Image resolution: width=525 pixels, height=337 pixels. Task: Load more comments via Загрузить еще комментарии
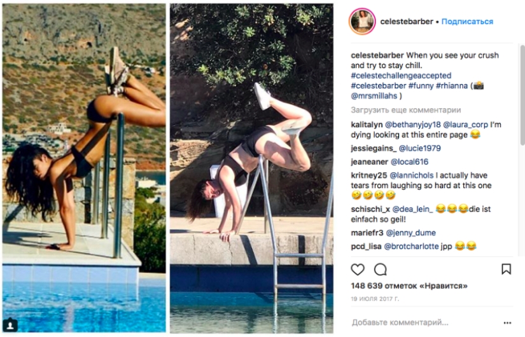[x=405, y=109]
